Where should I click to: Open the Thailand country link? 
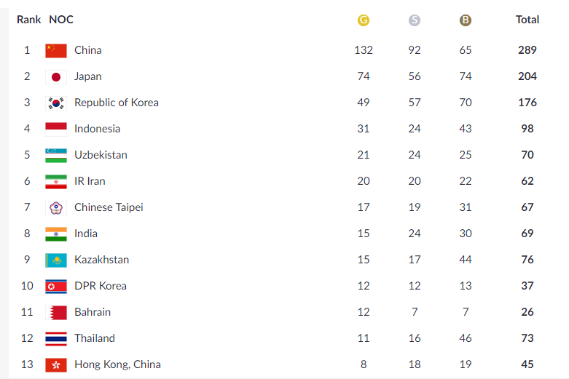pyautogui.click(x=95, y=338)
